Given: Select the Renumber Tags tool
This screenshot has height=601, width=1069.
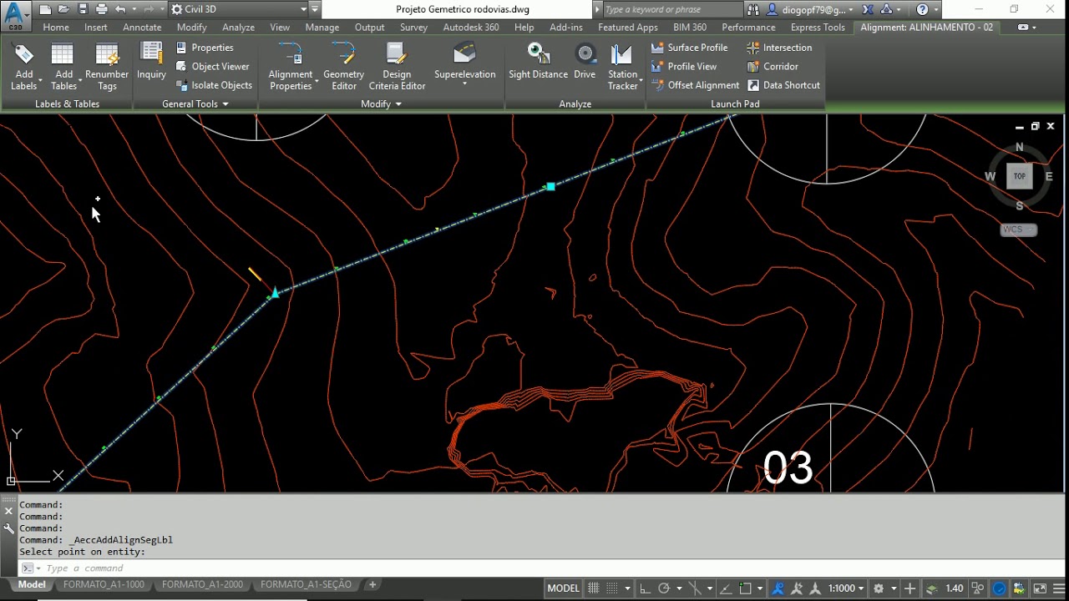Looking at the screenshot, I should [107, 67].
